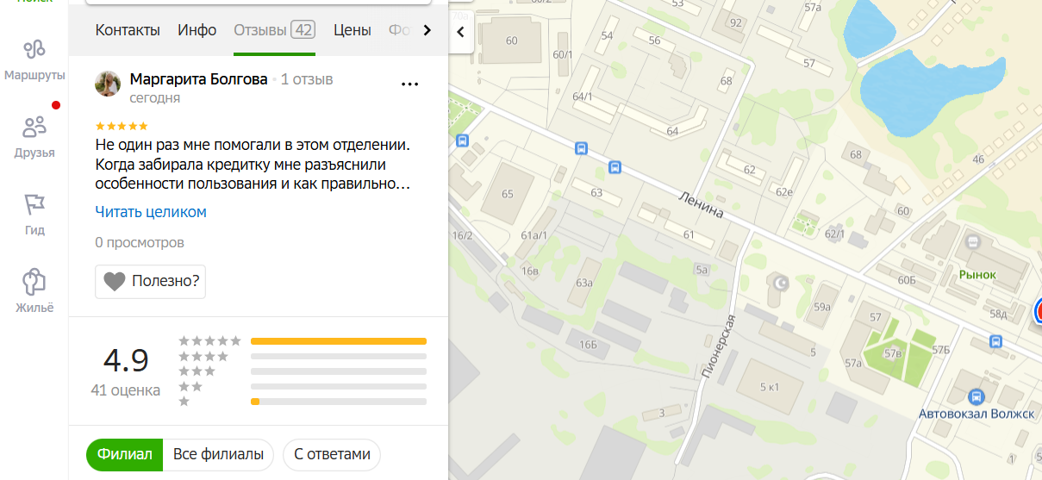Click the 1 отзыв reviewer count
Image resolution: width=1042 pixels, height=480 pixels.
tap(307, 79)
